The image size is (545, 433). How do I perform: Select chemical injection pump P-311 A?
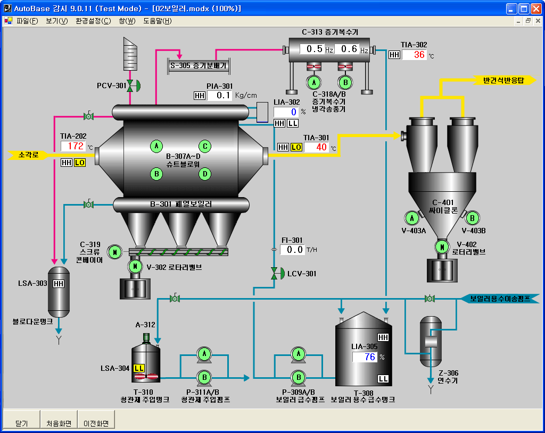point(204,354)
